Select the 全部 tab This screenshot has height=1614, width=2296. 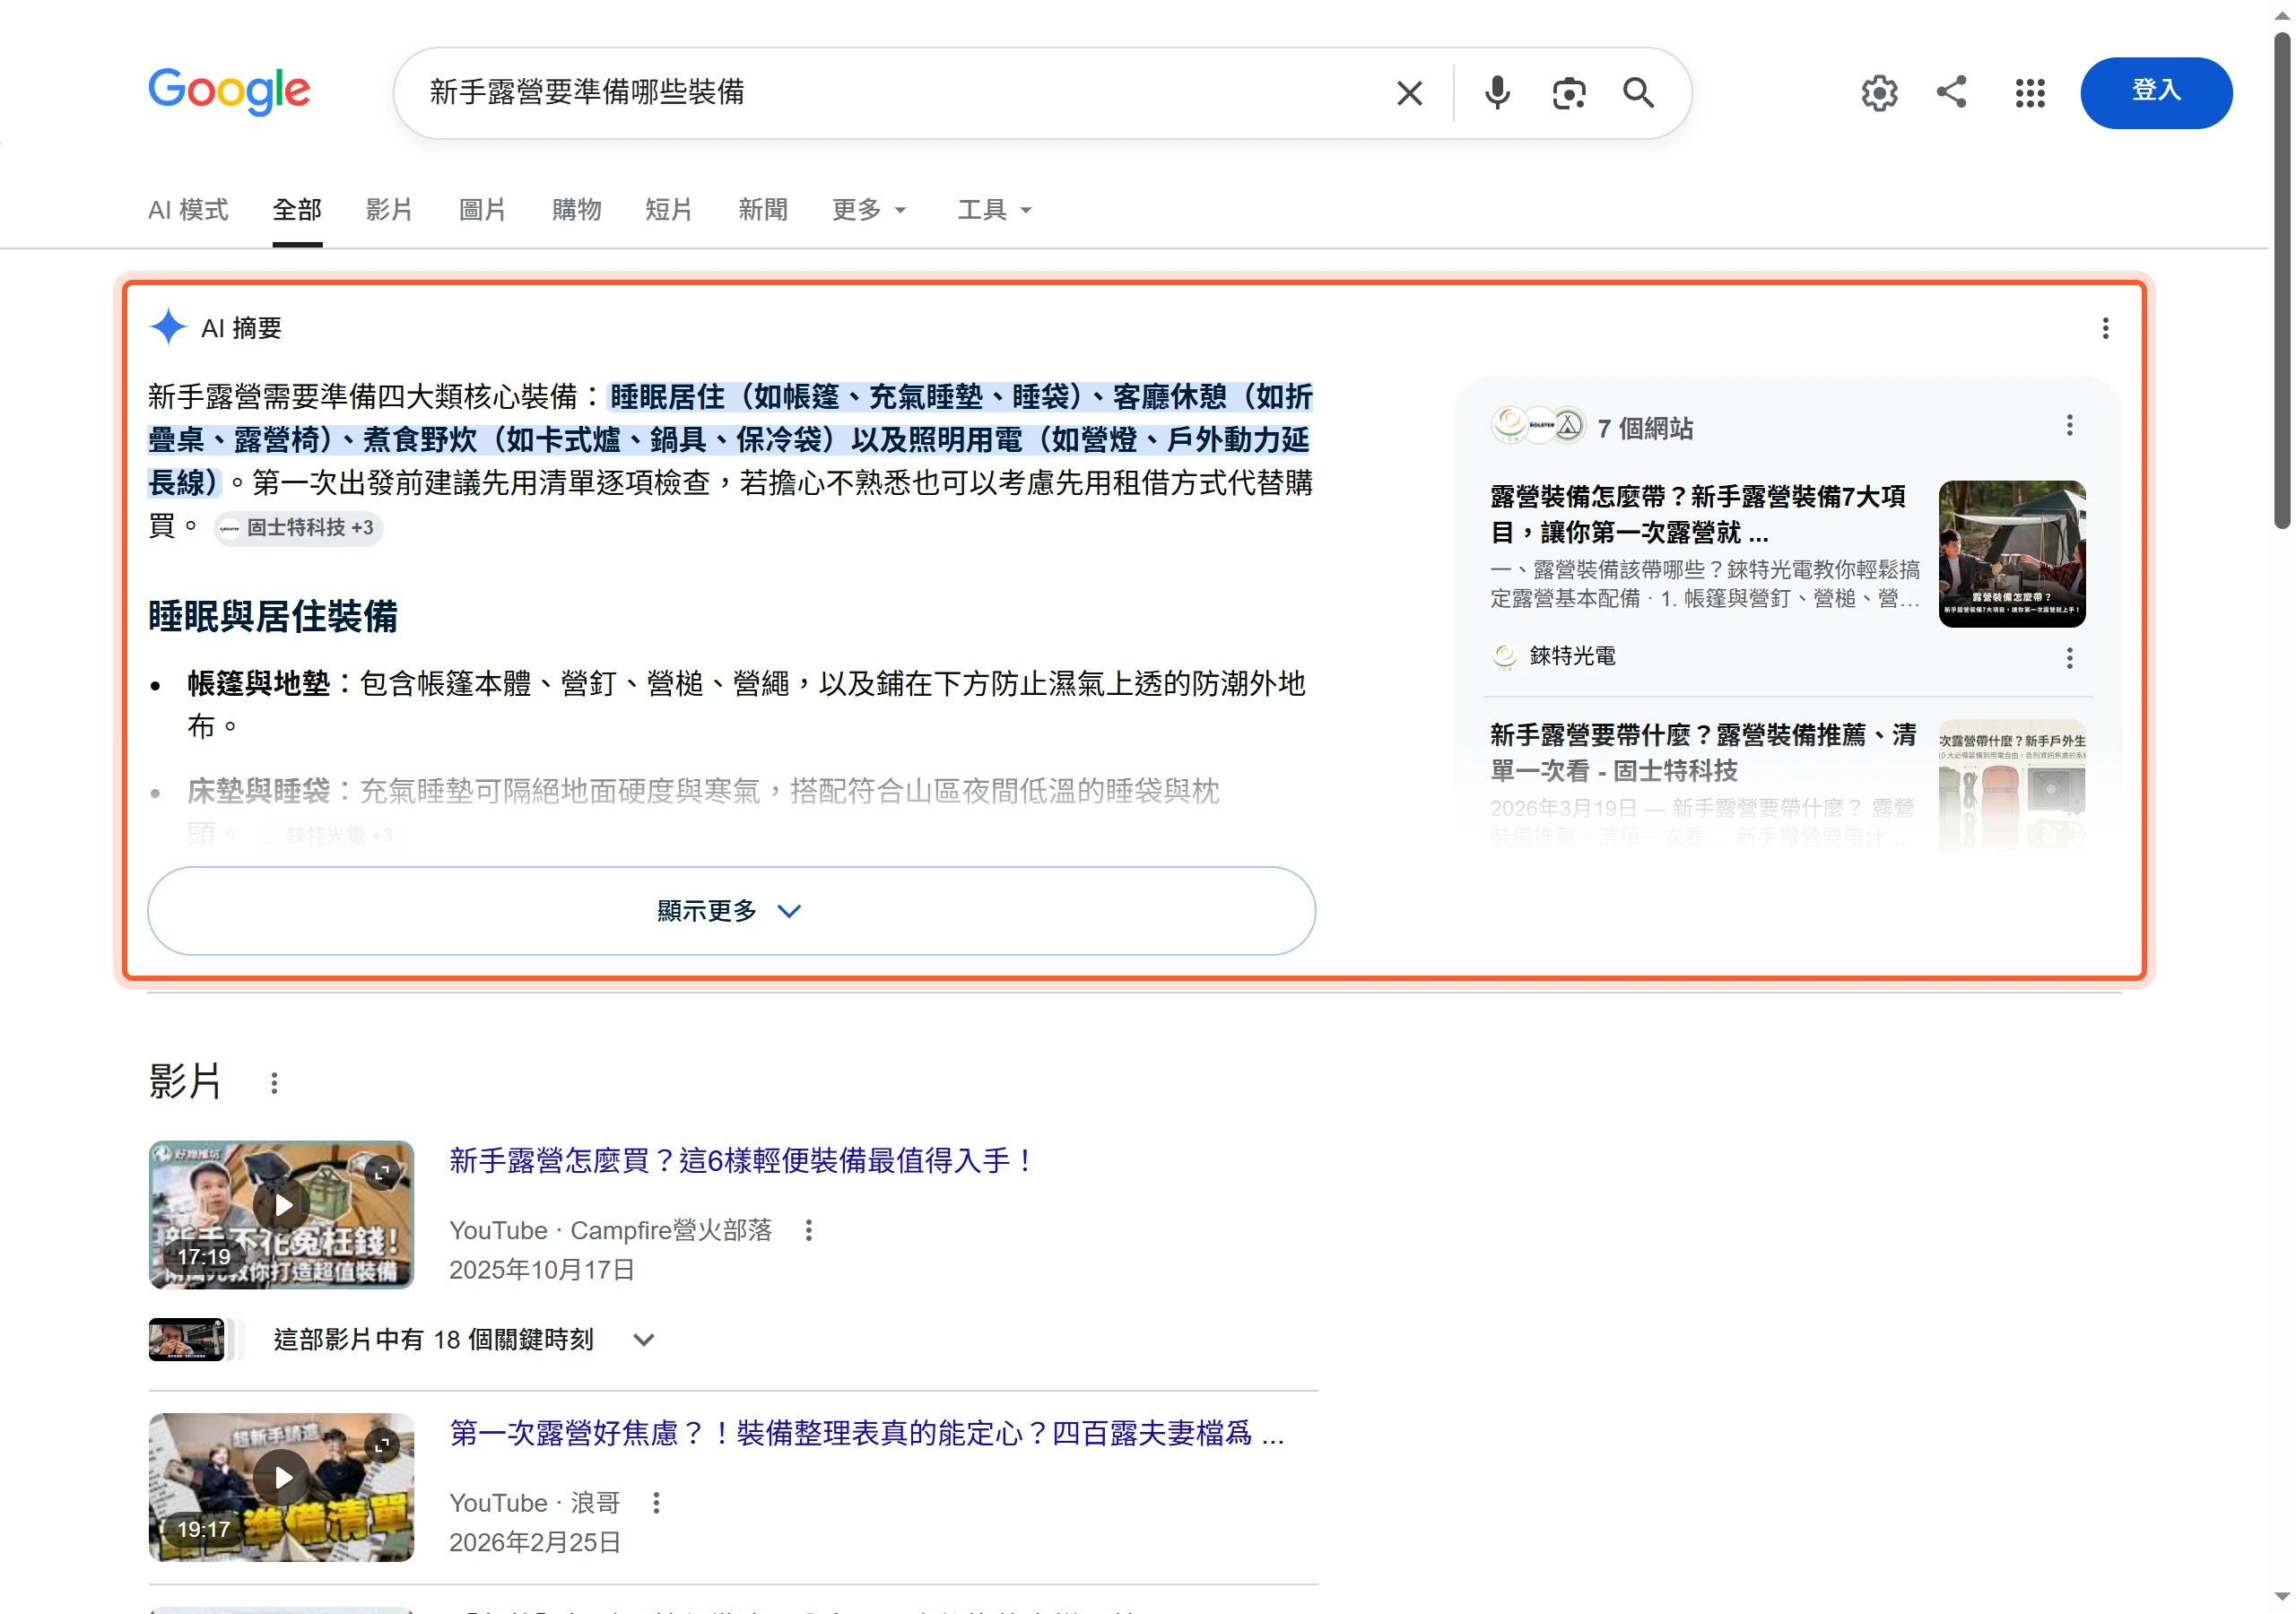[297, 209]
